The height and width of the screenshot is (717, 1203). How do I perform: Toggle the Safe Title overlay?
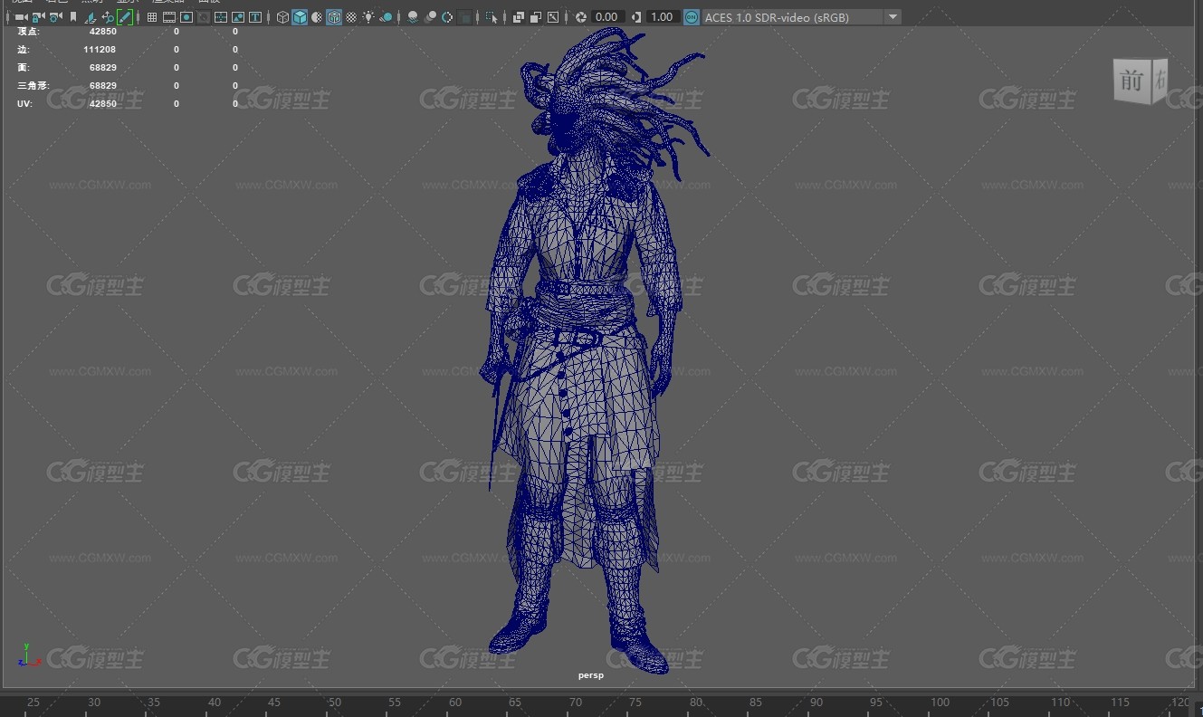coord(255,17)
